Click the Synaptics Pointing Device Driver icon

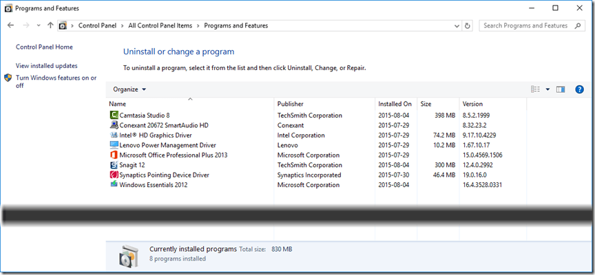tap(114, 175)
